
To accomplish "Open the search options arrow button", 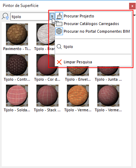I will tap(52, 16).
